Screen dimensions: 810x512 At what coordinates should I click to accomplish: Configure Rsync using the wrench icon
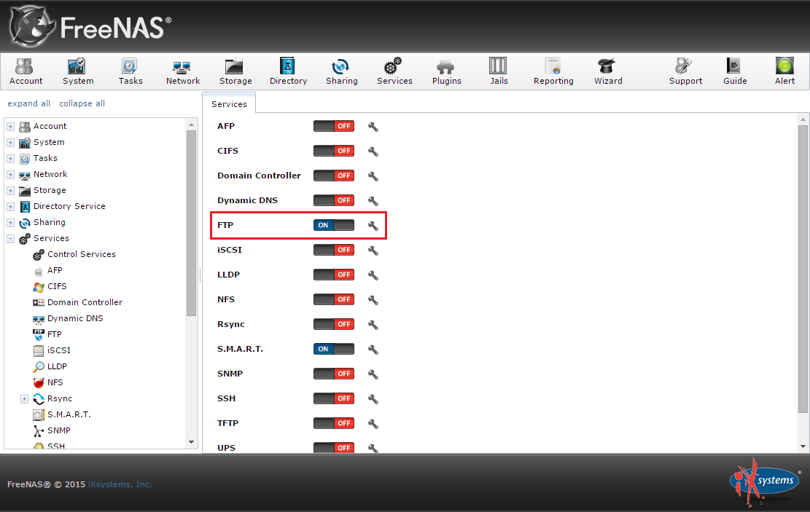373,325
